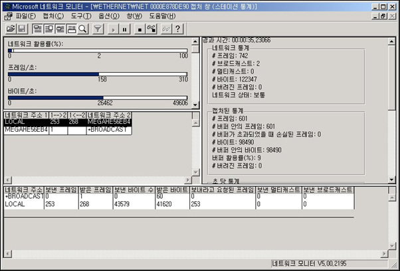Open the 옵션(O) menu
The image size is (400, 271).
coord(109,16)
